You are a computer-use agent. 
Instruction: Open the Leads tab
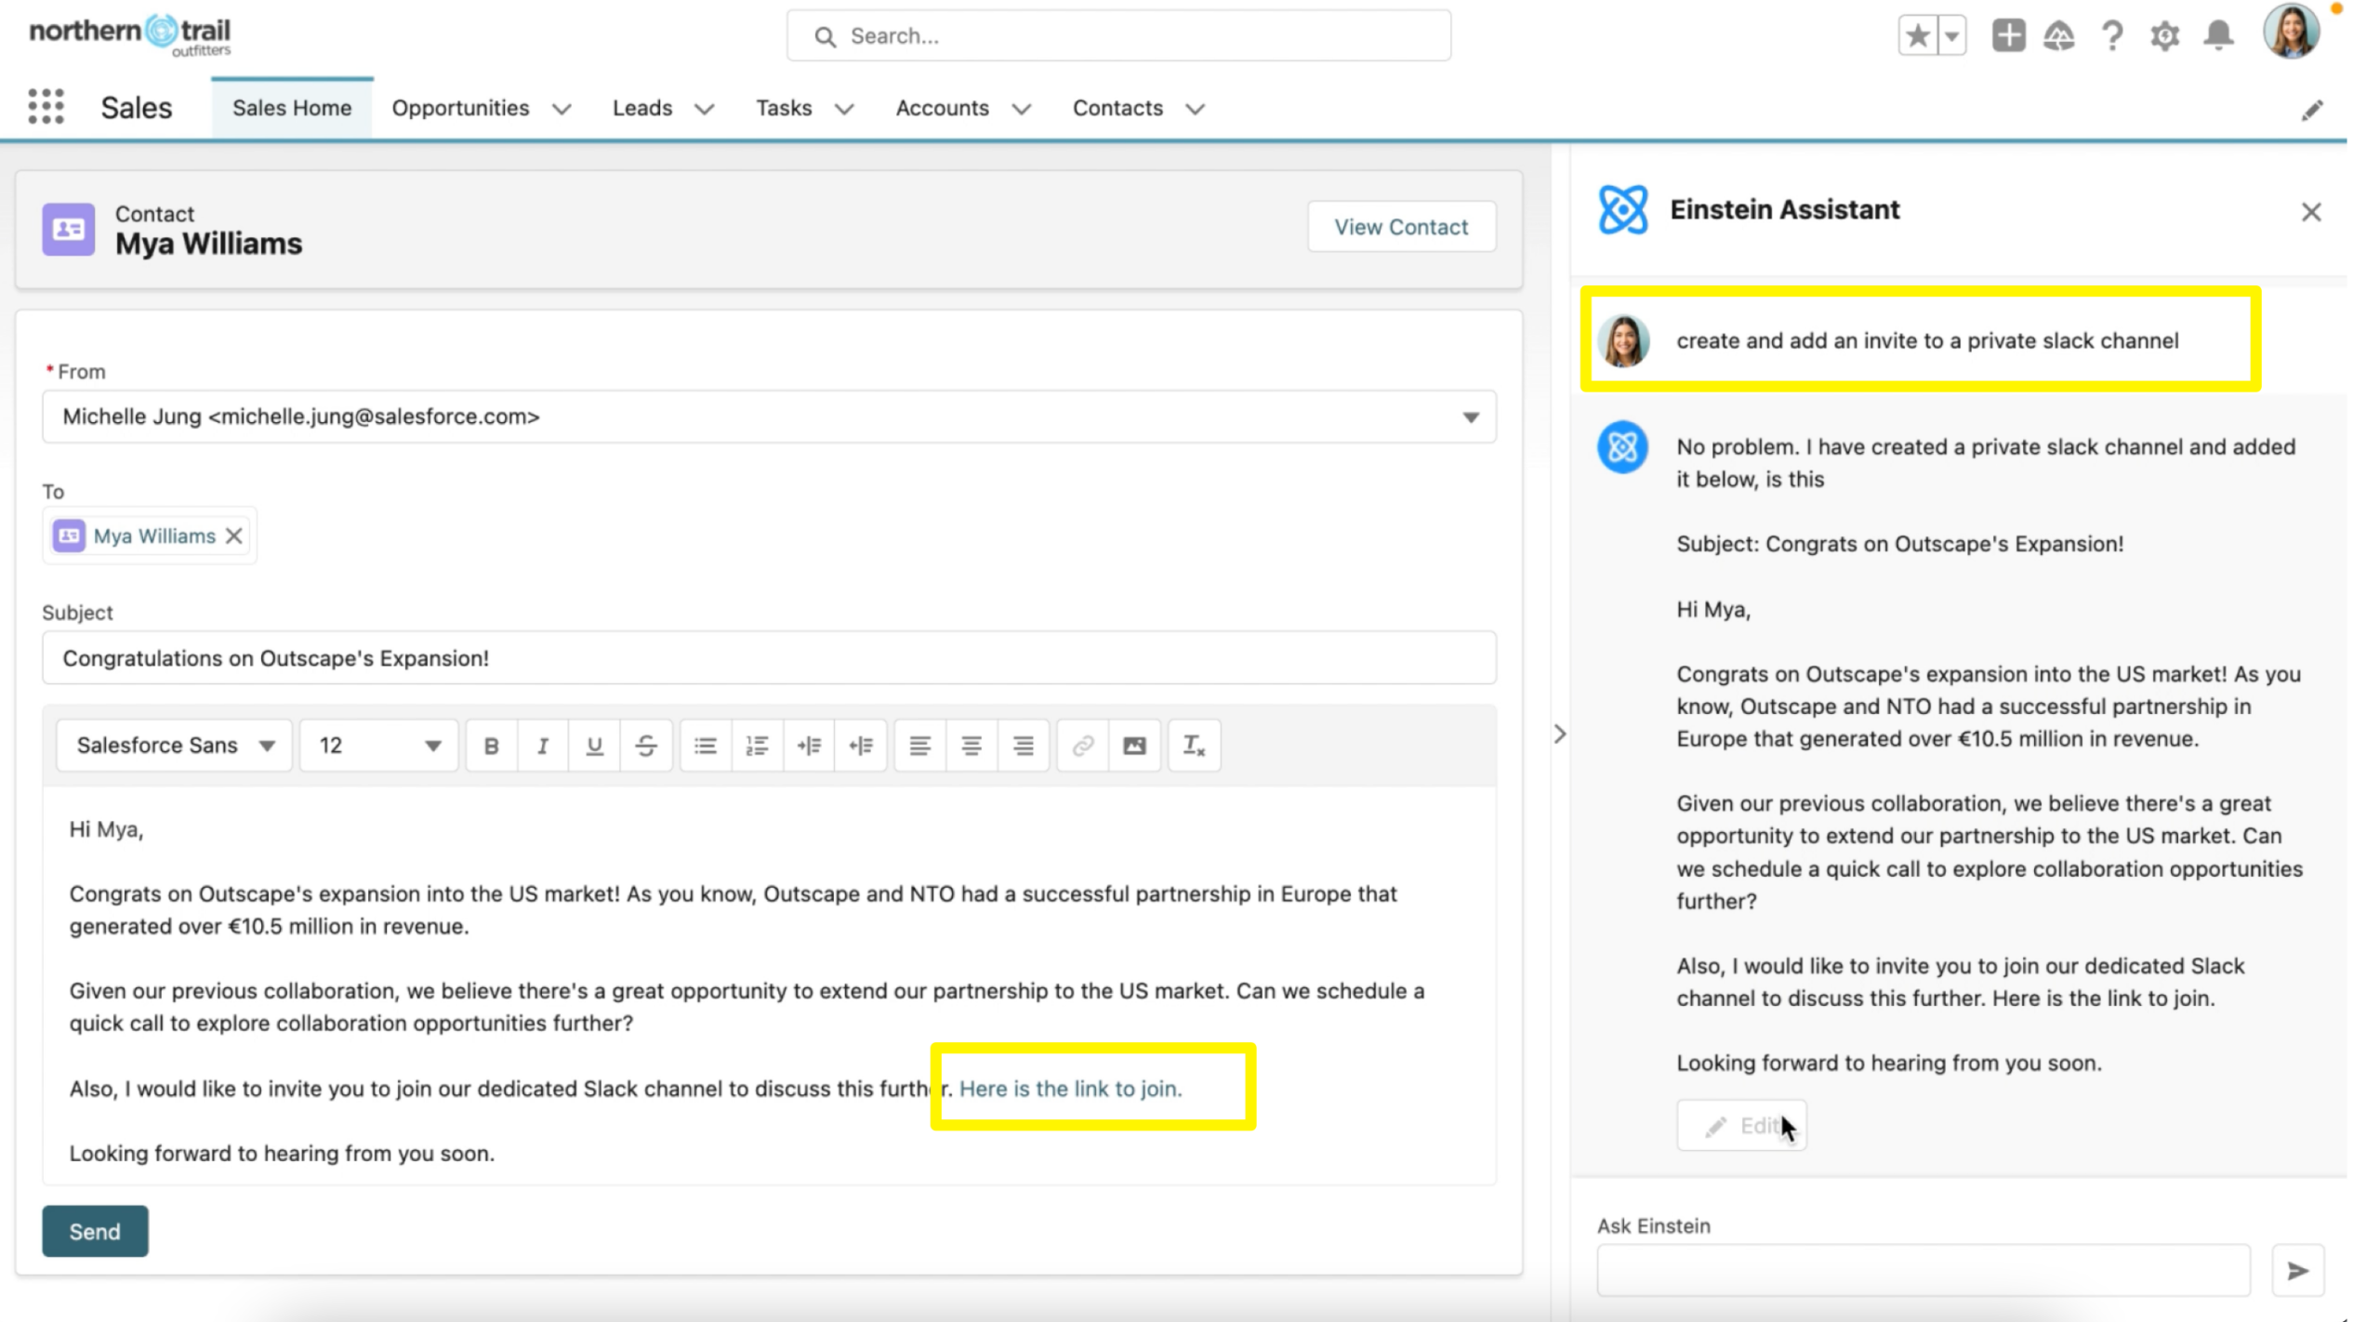642,108
